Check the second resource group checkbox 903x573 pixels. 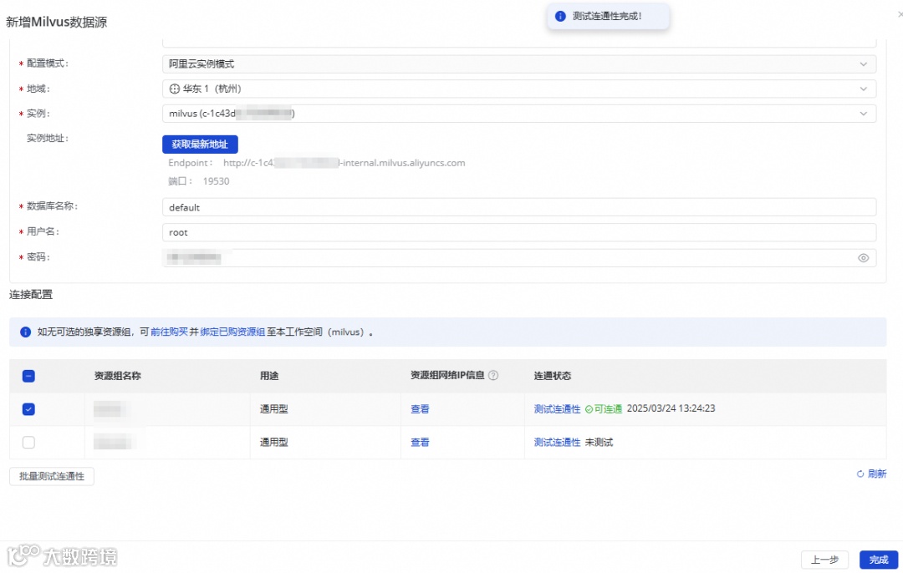[28, 442]
